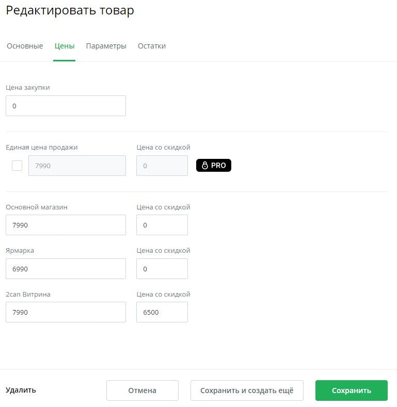The image size is (397, 407).
Task: Select the 6500 discount price field
Action: [x=162, y=312]
